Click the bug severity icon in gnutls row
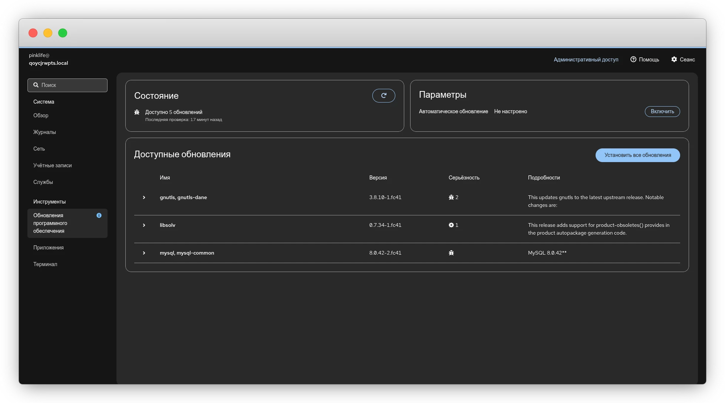This screenshot has width=725, height=403. 451,197
